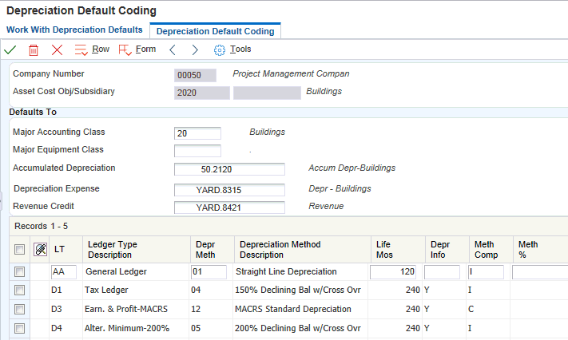
Task: Click the Depreciation Expense field YARD.8315
Action: coord(229,190)
